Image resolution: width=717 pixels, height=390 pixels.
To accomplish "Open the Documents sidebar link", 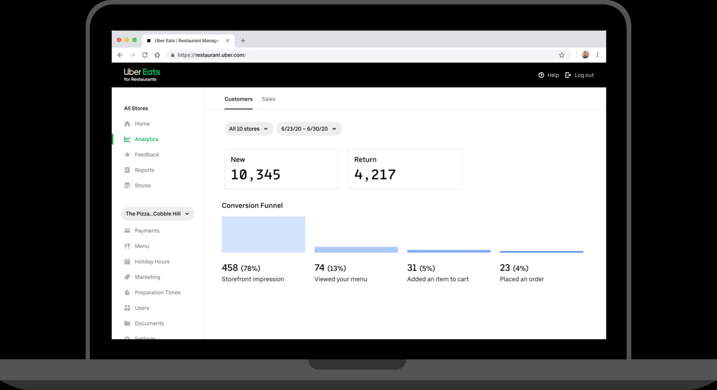I will [x=150, y=323].
